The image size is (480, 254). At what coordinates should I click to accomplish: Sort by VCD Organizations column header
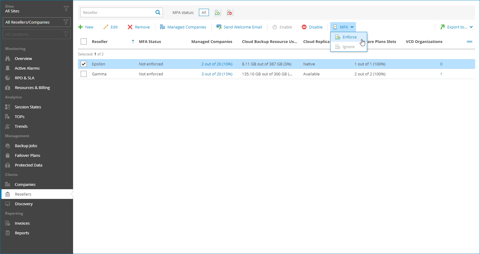(424, 41)
